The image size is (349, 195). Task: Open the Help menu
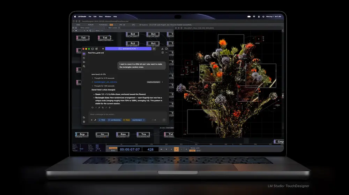115,16
